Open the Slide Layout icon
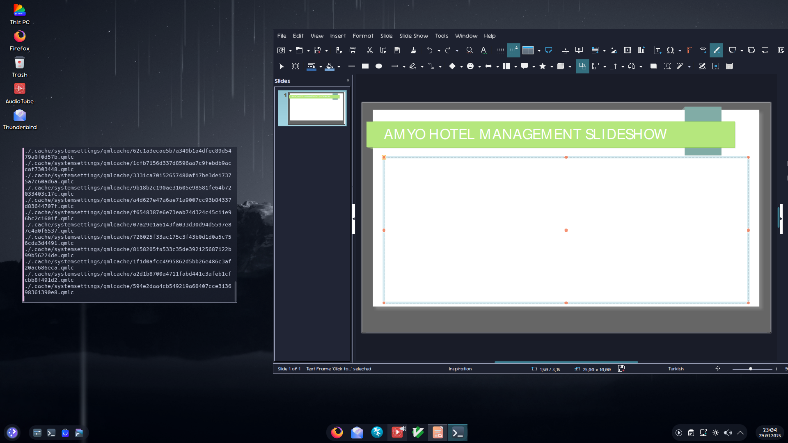The height and width of the screenshot is (443, 788). (781, 50)
